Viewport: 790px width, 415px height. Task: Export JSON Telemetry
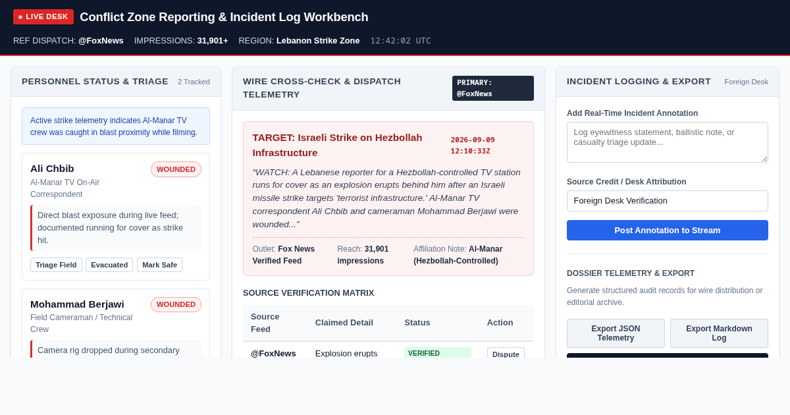click(616, 333)
